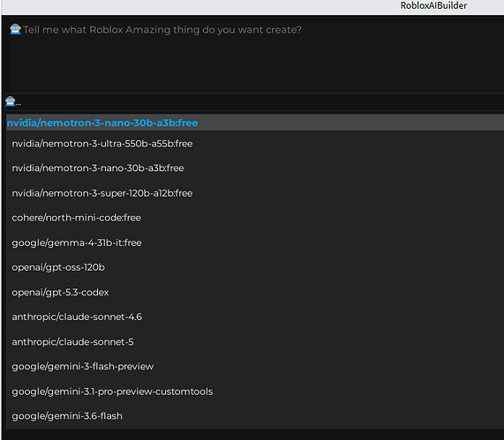Click the placeholder text about Roblox Amazing thing
The width and height of the screenshot is (504, 440).
tap(162, 30)
